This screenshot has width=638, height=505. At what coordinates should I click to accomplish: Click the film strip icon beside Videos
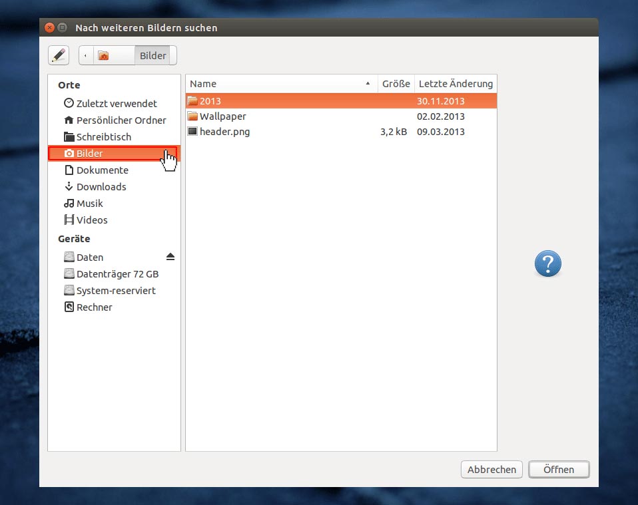[x=69, y=220]
